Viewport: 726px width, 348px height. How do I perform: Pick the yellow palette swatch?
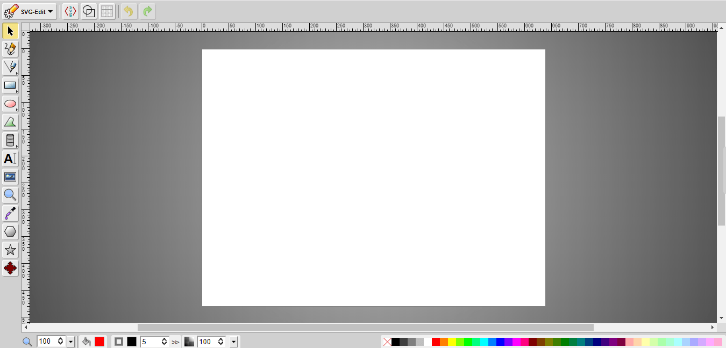coord(452,342)
